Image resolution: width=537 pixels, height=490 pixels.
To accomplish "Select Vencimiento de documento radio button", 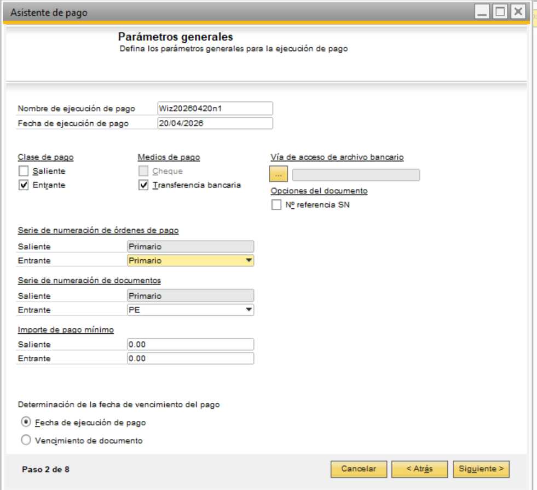I will (25, 440).
